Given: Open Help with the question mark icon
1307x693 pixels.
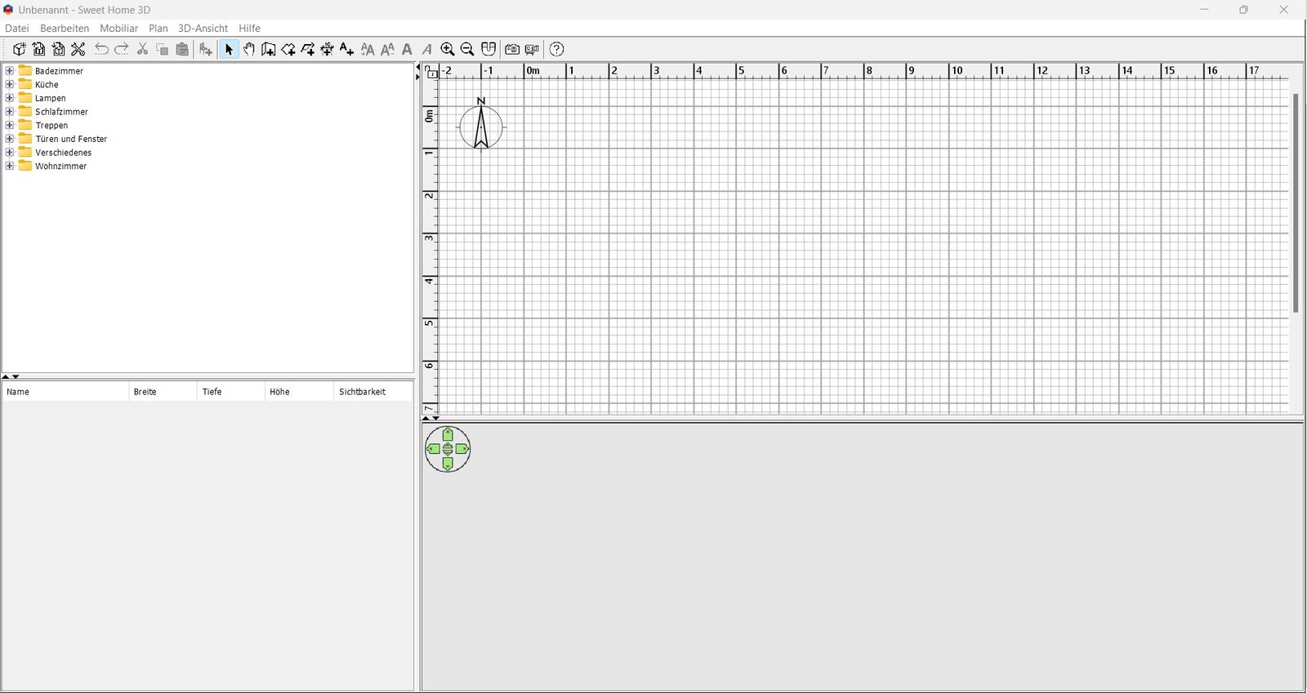Looking at the screenshot, I should click(x=557, y=49).
